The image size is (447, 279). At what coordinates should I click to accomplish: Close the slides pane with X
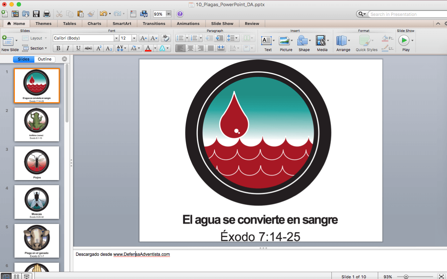64,59
